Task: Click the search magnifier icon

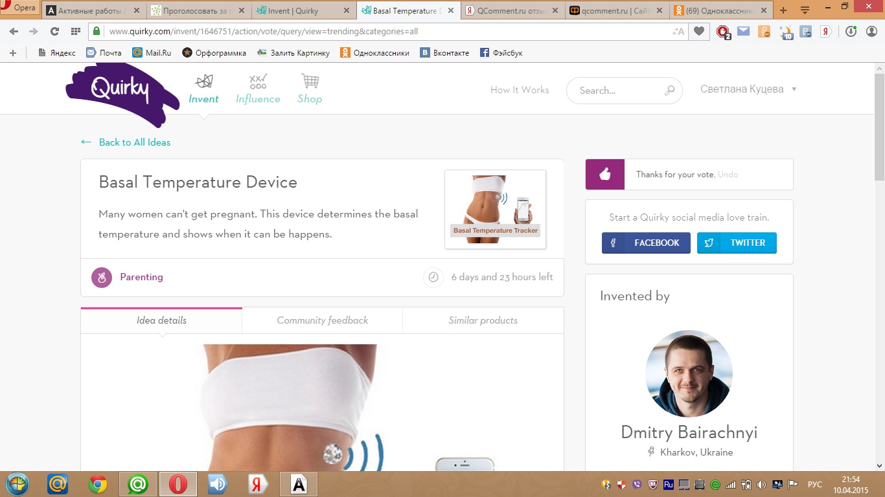Action: point(670,91)
